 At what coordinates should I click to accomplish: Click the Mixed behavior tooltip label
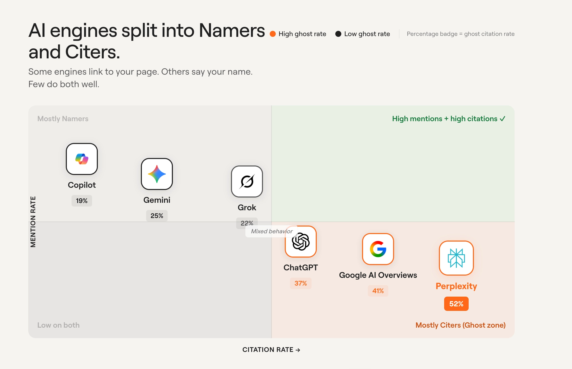(x=271, y=231)
